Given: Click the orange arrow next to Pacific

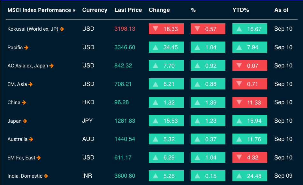Looking at the screenshot, I should click(x=26, y=48).
